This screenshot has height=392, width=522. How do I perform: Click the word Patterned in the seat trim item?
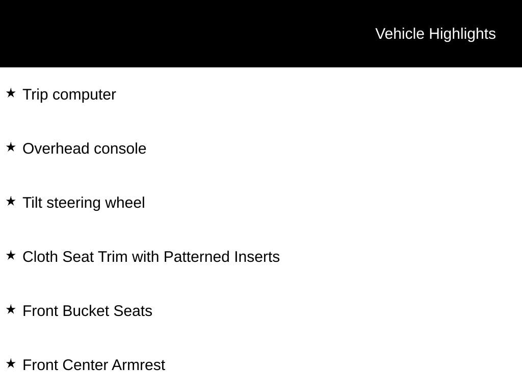pos(197,257)
